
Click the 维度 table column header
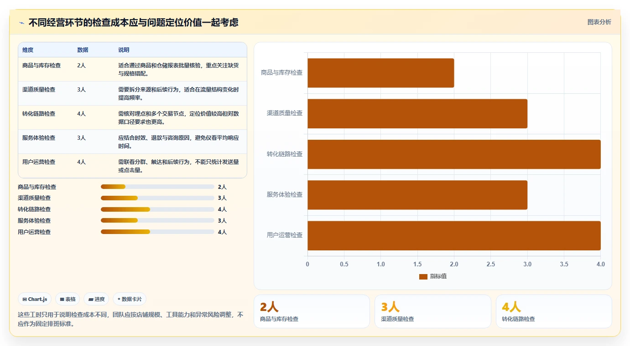[28, 50]
